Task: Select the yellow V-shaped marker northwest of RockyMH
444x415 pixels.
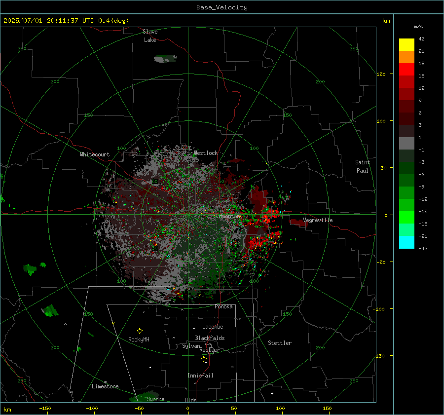Action: click(x=113, y=323)
